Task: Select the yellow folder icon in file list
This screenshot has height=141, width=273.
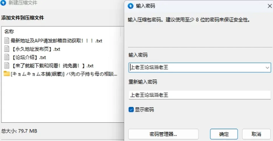Action: pyautogui.click(x=7, y=74)
